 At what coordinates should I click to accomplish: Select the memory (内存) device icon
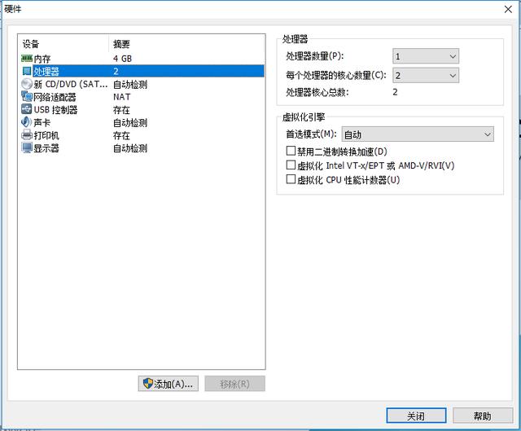(x=27, y=59)
